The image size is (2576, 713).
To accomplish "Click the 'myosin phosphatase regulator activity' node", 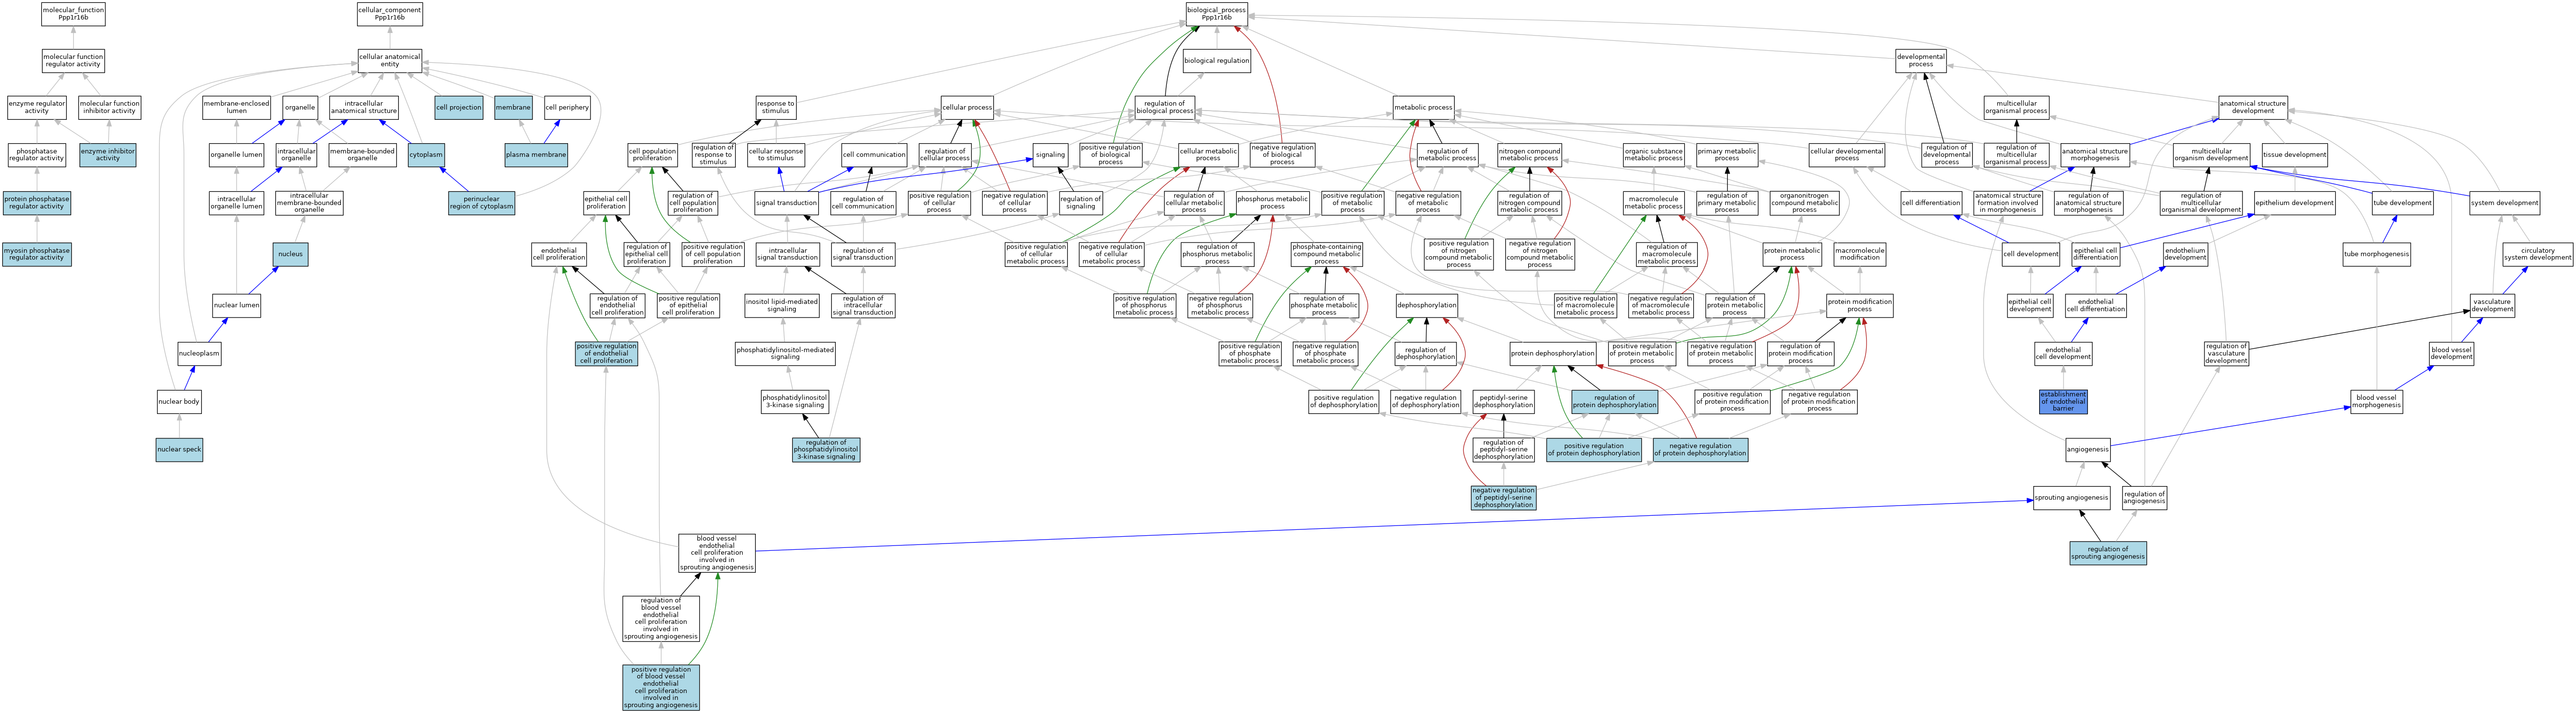I will point(37,254).
